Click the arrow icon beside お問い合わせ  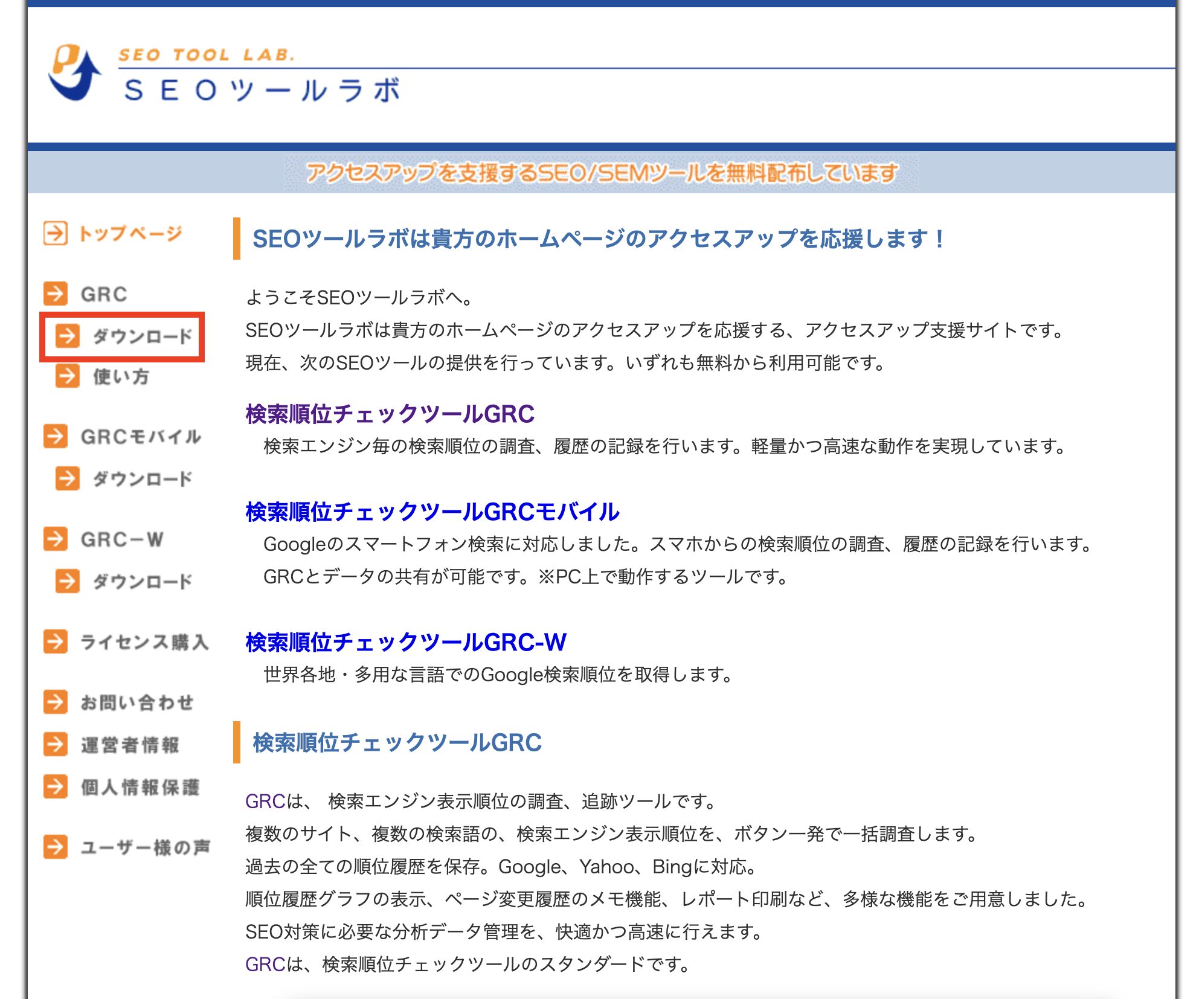click(55, 702)
